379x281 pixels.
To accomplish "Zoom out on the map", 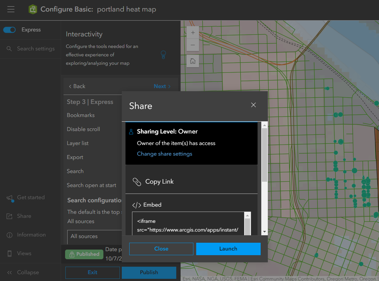I will [192, 45].
